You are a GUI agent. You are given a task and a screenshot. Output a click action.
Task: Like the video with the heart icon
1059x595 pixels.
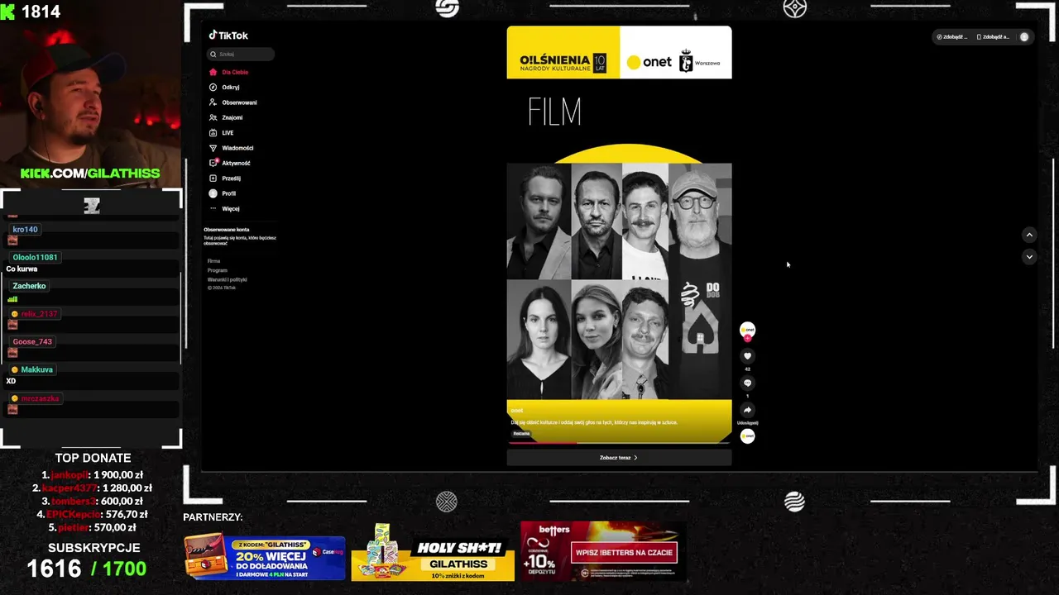(x=747, y=356)
